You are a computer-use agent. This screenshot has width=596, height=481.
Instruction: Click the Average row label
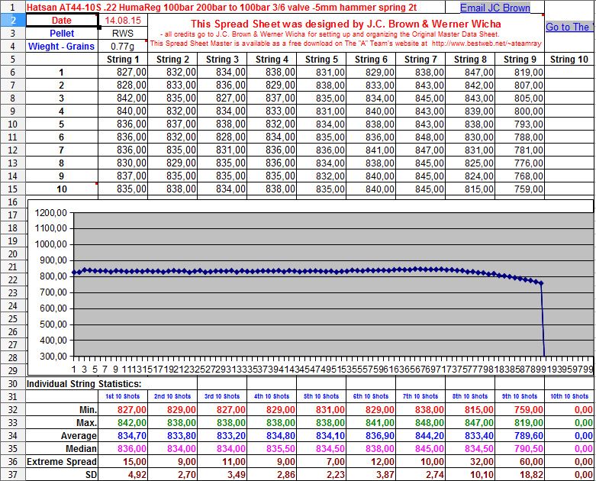(62, 435)
